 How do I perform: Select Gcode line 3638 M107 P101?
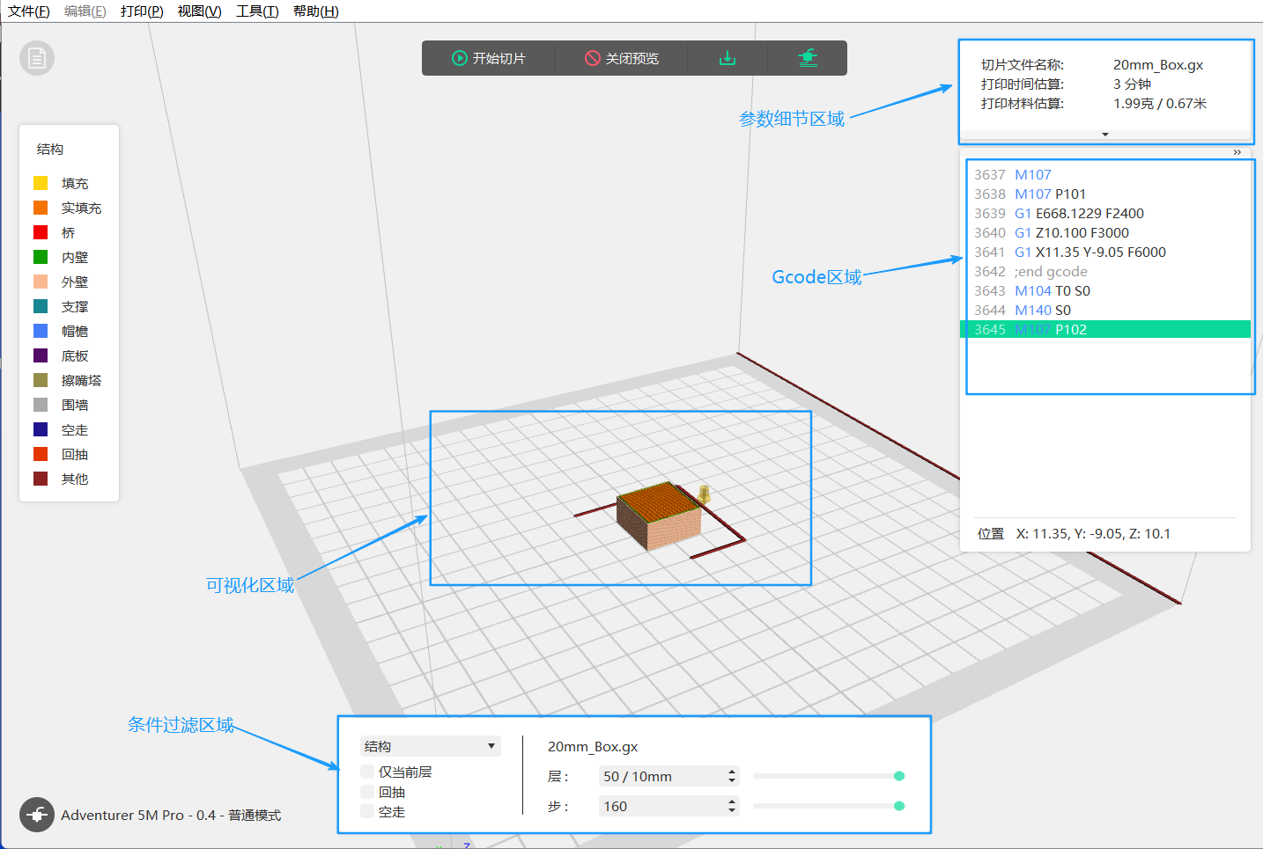[1105, 194]
